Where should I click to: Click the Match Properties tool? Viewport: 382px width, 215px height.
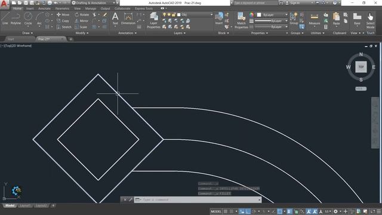(241, 20)
